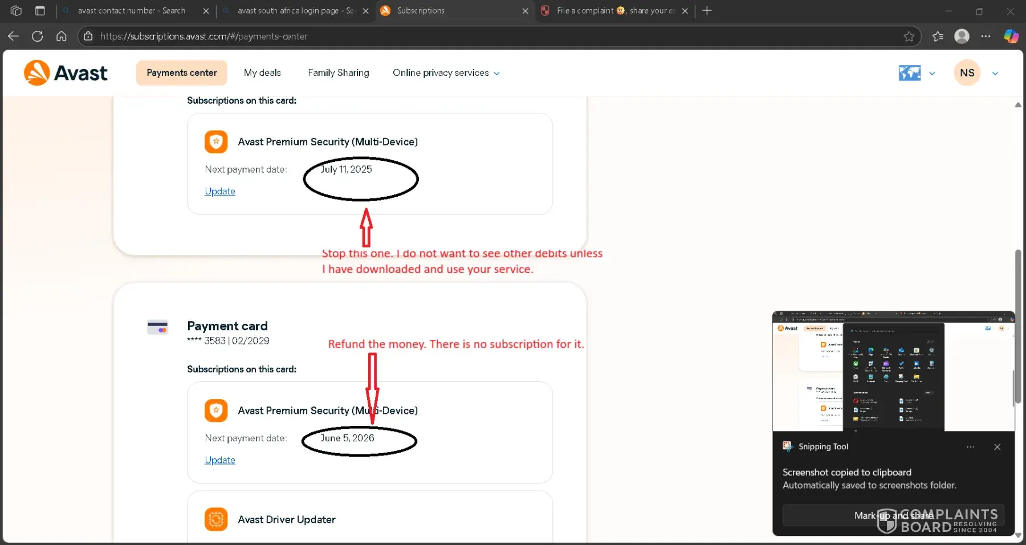
Task: Open the Snipping Tool screenshot preview thumbnail
Action: tap(893, 372)
